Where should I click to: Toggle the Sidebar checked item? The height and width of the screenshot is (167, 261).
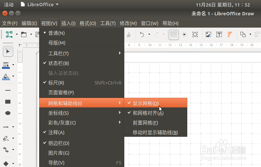pos(82,143)
